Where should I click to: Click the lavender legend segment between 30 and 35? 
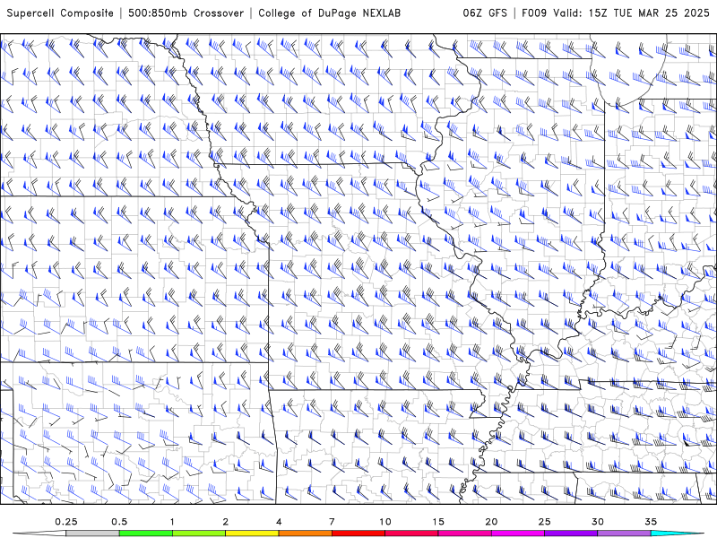pyautogui.click(x=624, y=534)
